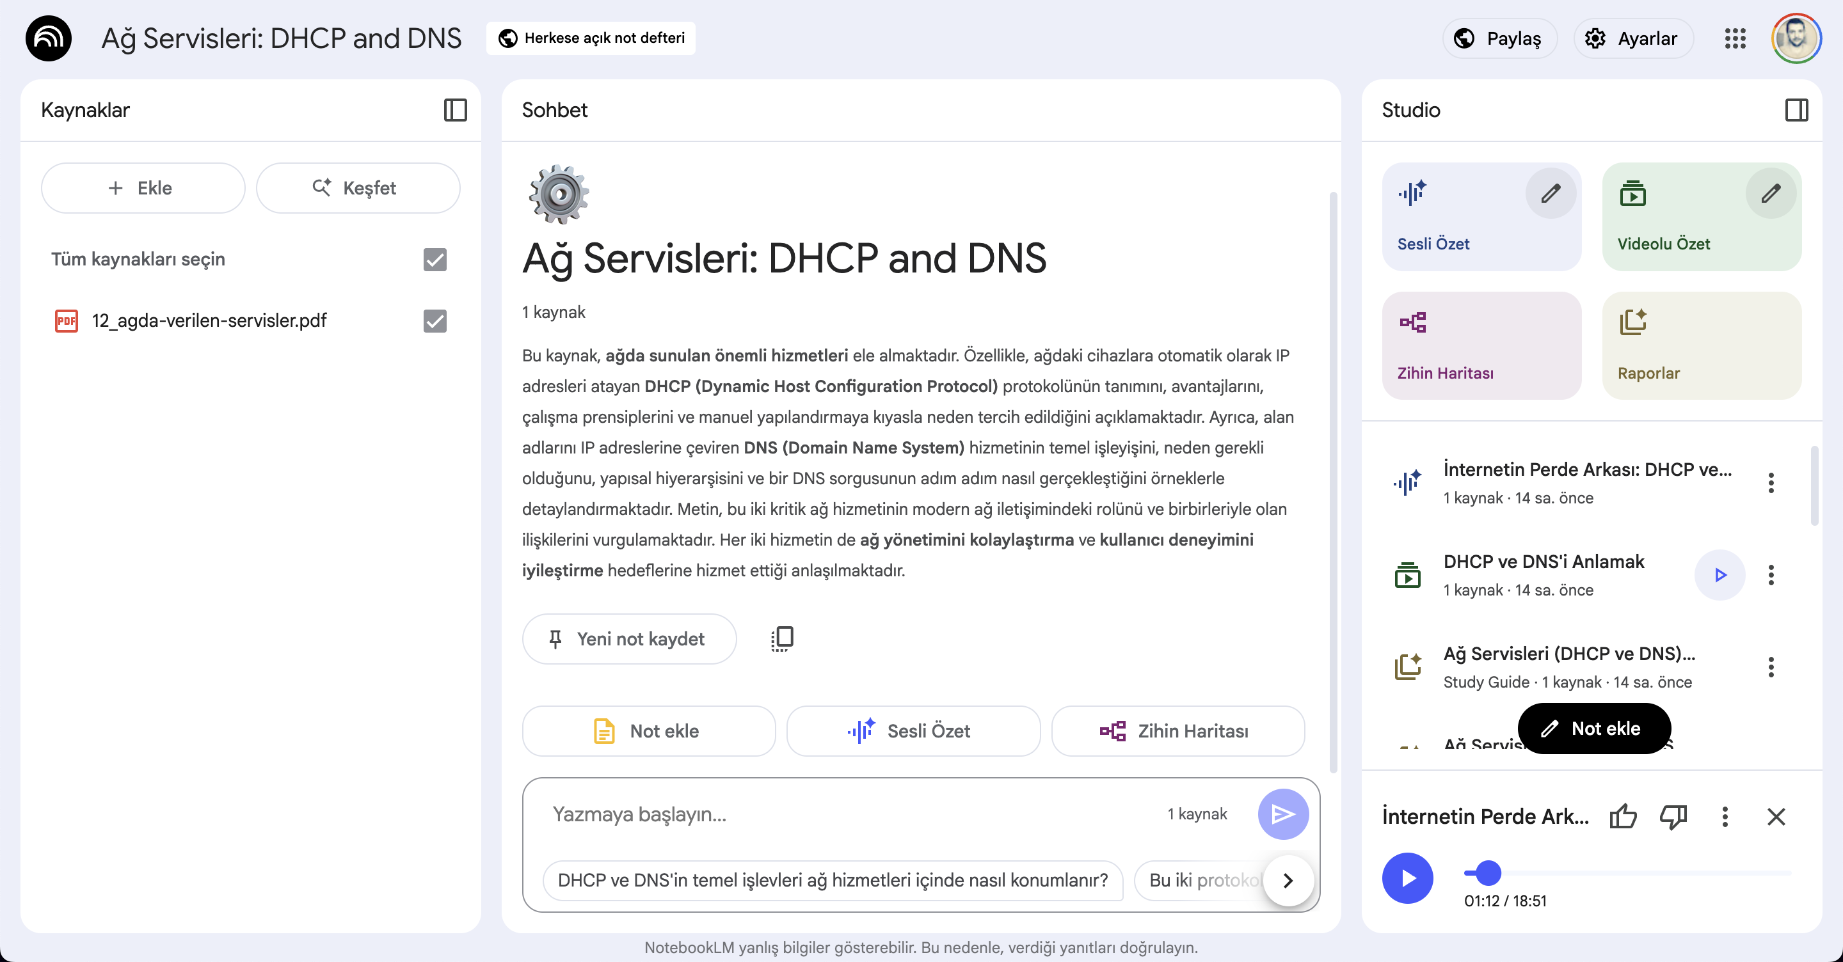Uncheck the 12_agda-verilen-servisler.pdf source
Viewport: 1843px width, 962px height.
click(435, 321)
